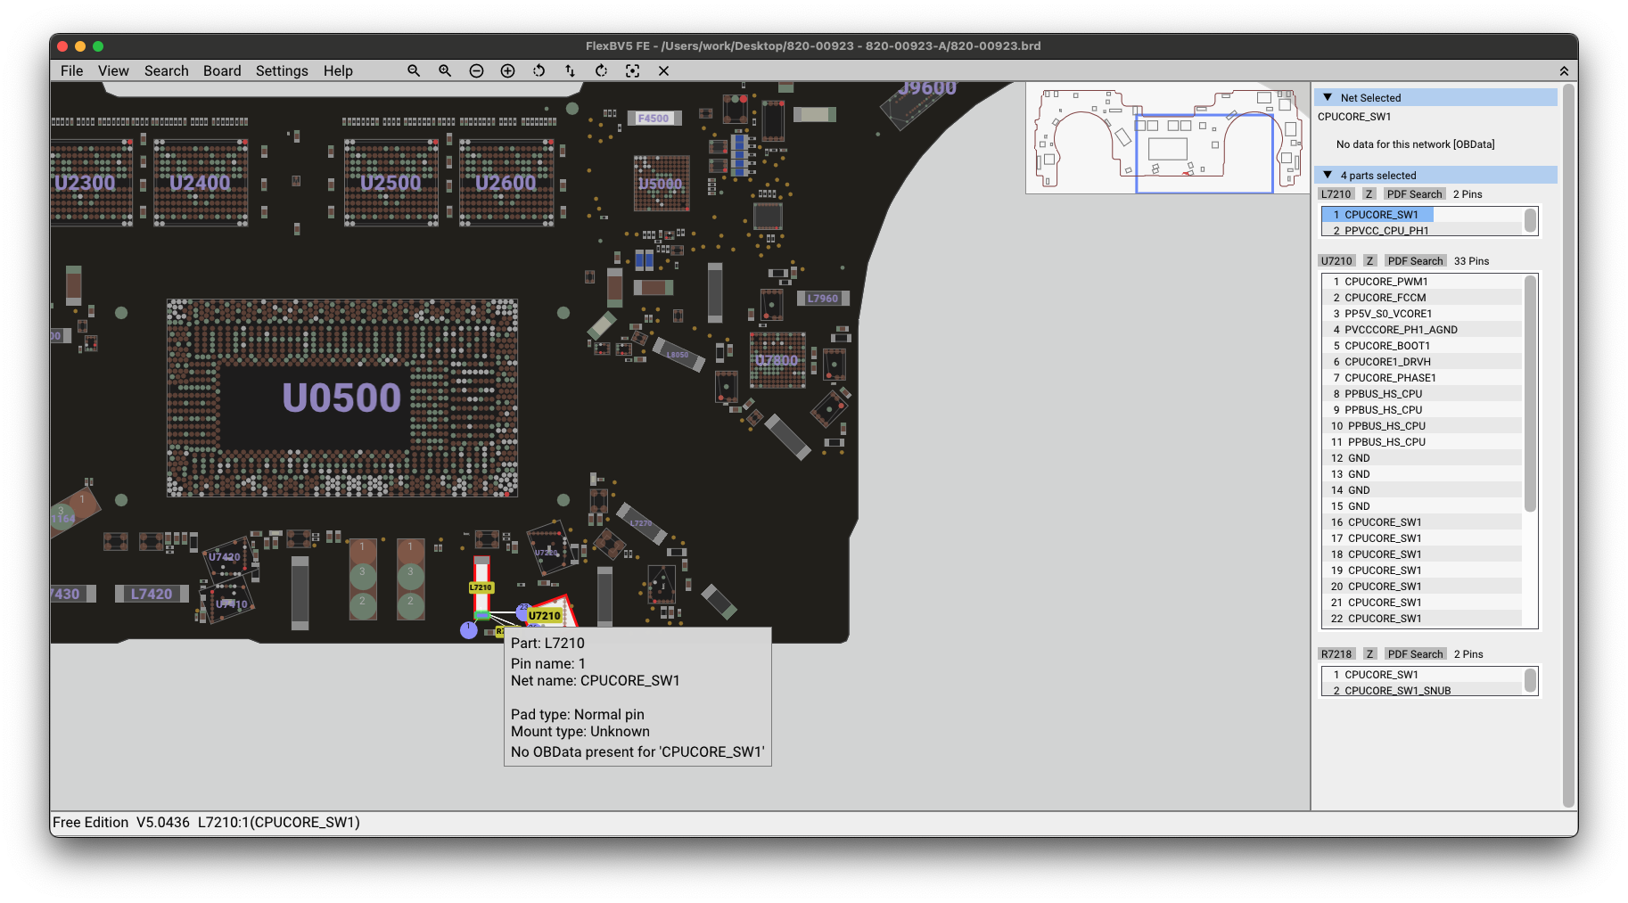Screen dimensions: 1628x903
Task: Flip the board with the up-down arrows icon
Action: (x=570, y=70)
